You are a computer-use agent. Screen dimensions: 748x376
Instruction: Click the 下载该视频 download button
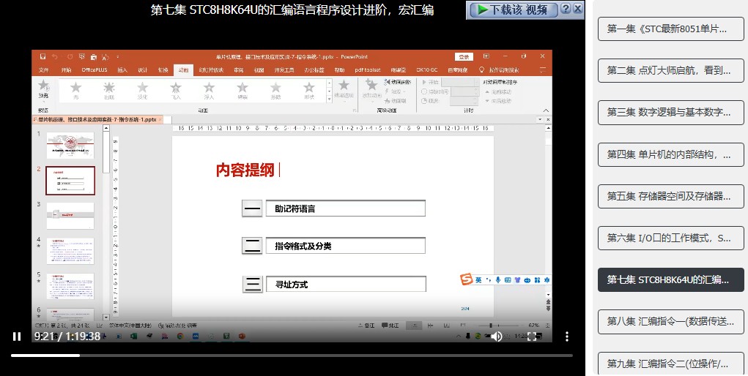pos(514,10)
